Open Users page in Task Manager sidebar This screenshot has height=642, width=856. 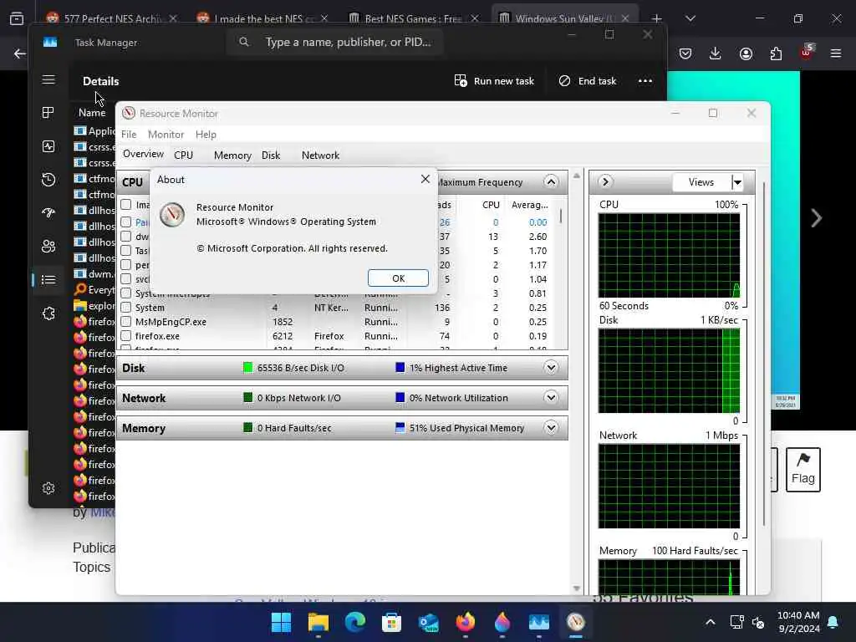pos(48,247)
